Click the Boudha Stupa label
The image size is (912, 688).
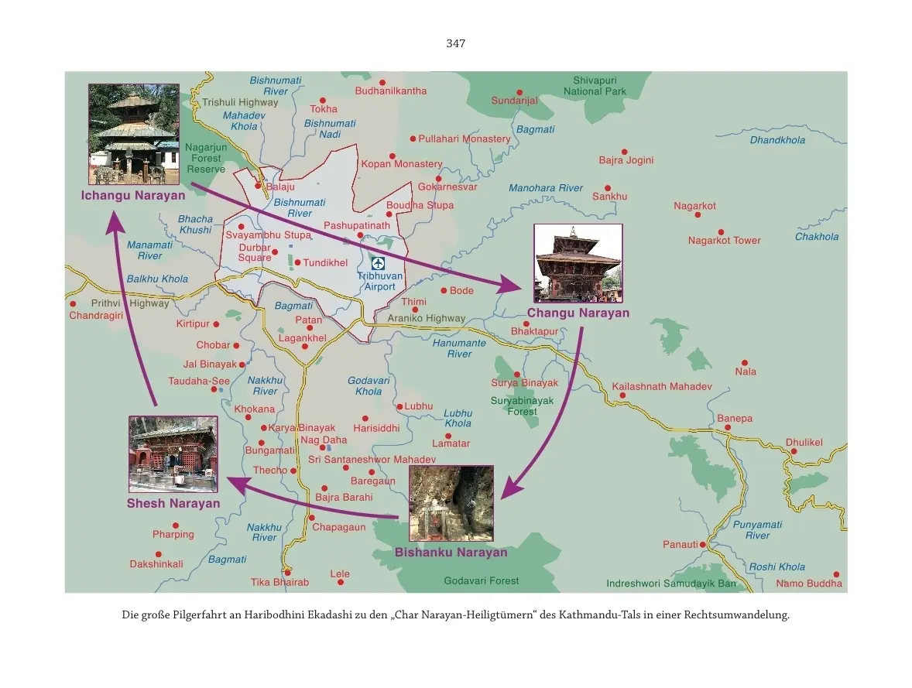click(420, 205)
